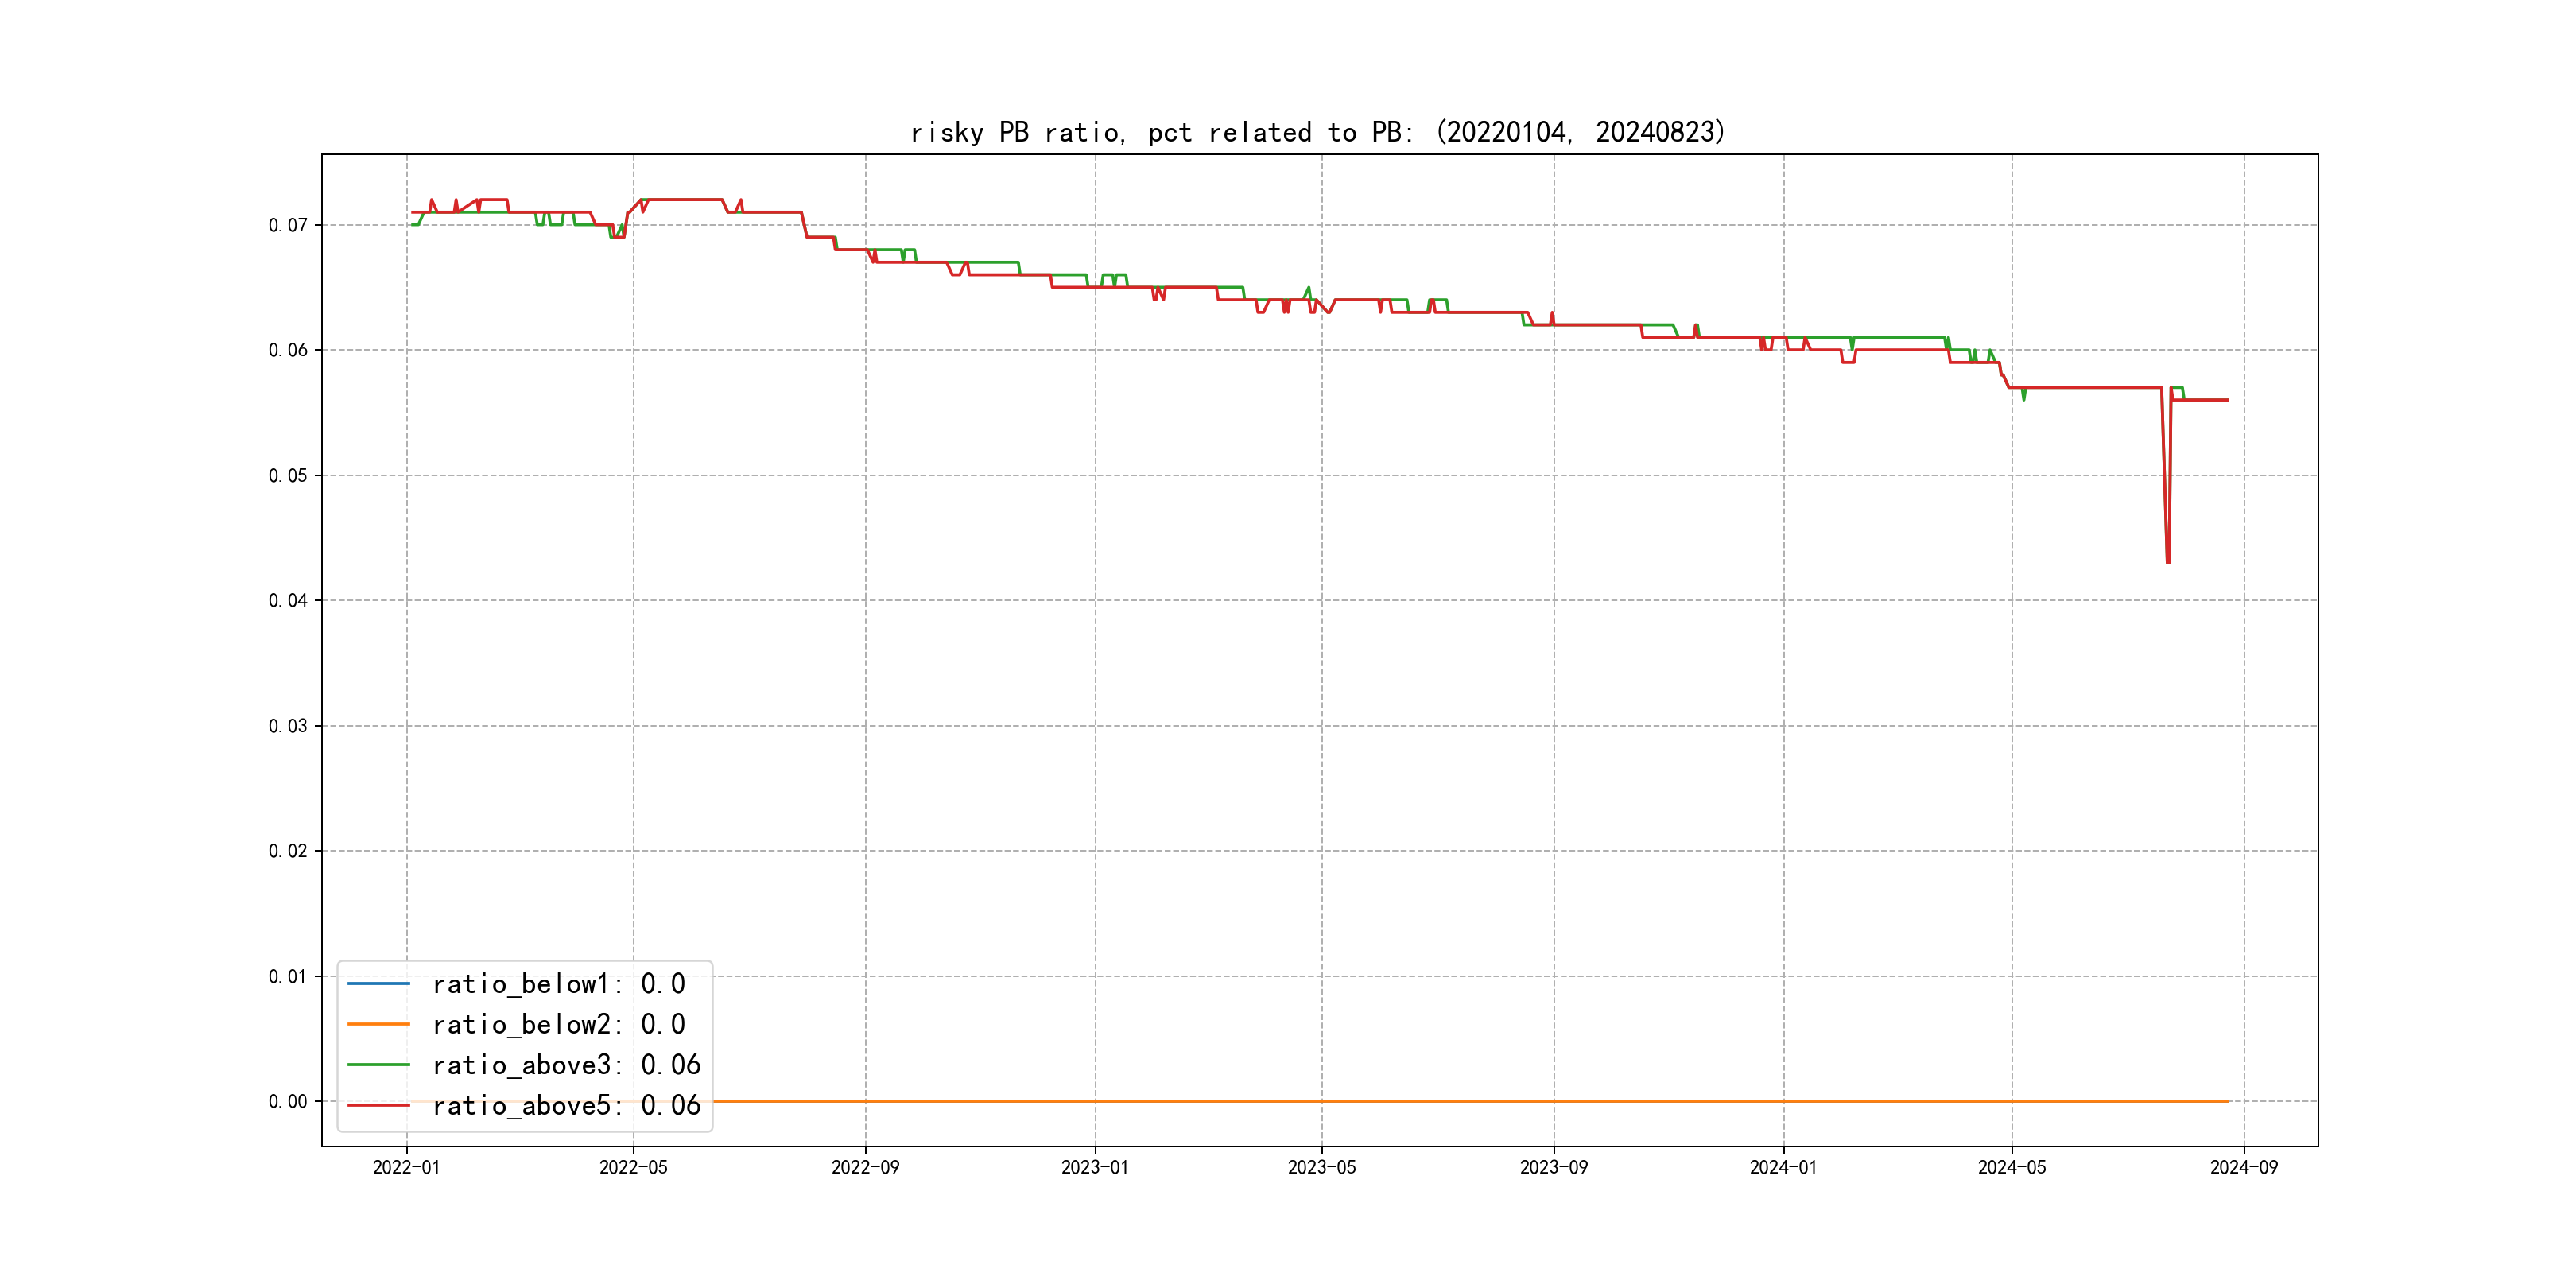Click the orange ratio_below2 legend line swatch

(x=378, y=1024)
